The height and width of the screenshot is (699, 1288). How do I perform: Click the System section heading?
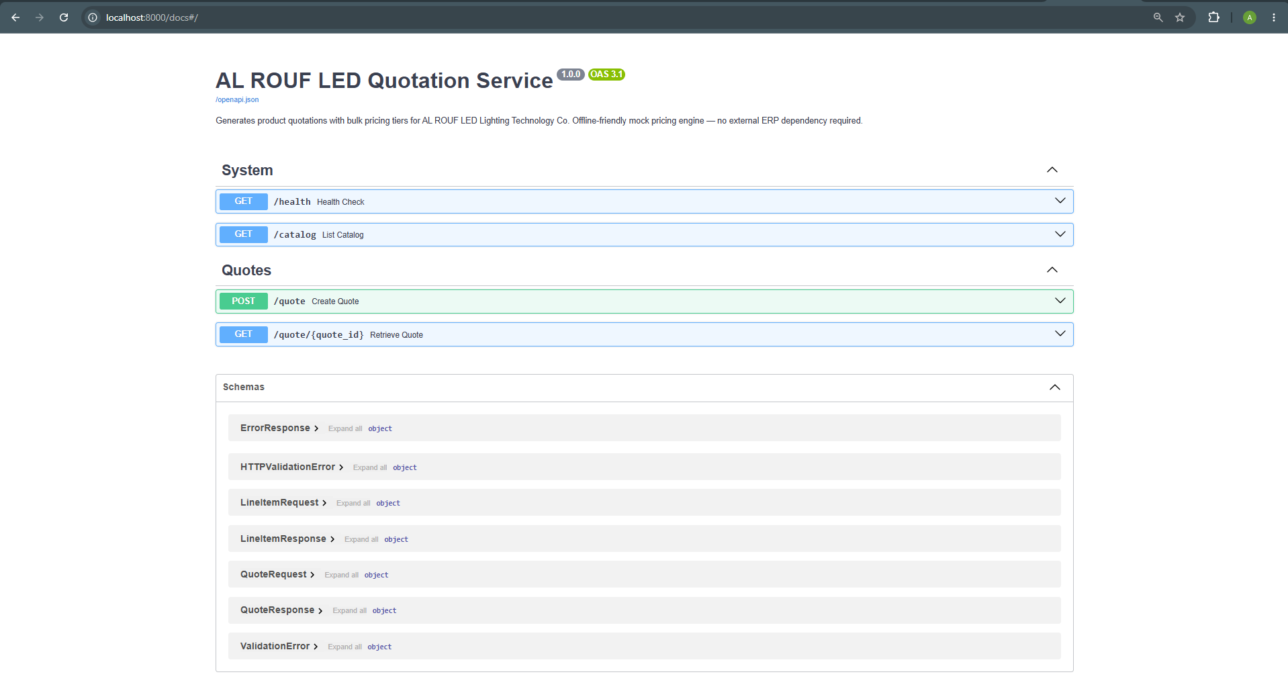click(x=247, y=171)
